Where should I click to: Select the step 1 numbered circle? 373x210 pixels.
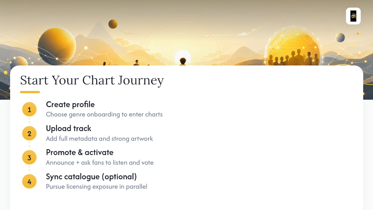point(29,110)
